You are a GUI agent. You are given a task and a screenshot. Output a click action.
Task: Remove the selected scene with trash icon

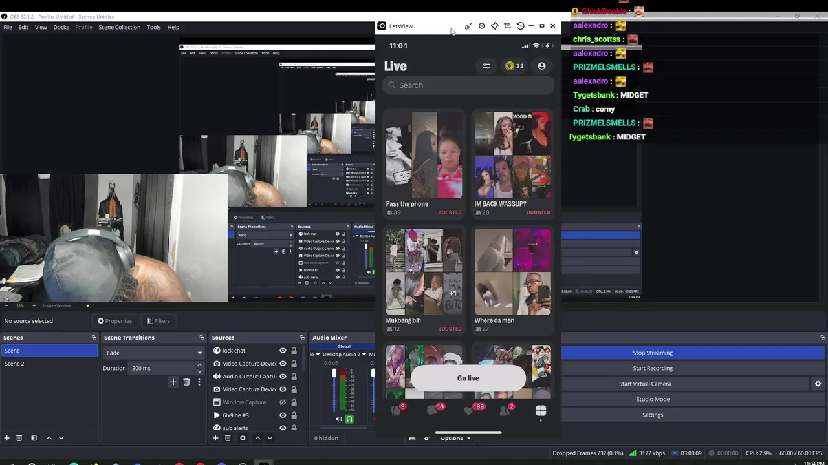pos(19,438)
